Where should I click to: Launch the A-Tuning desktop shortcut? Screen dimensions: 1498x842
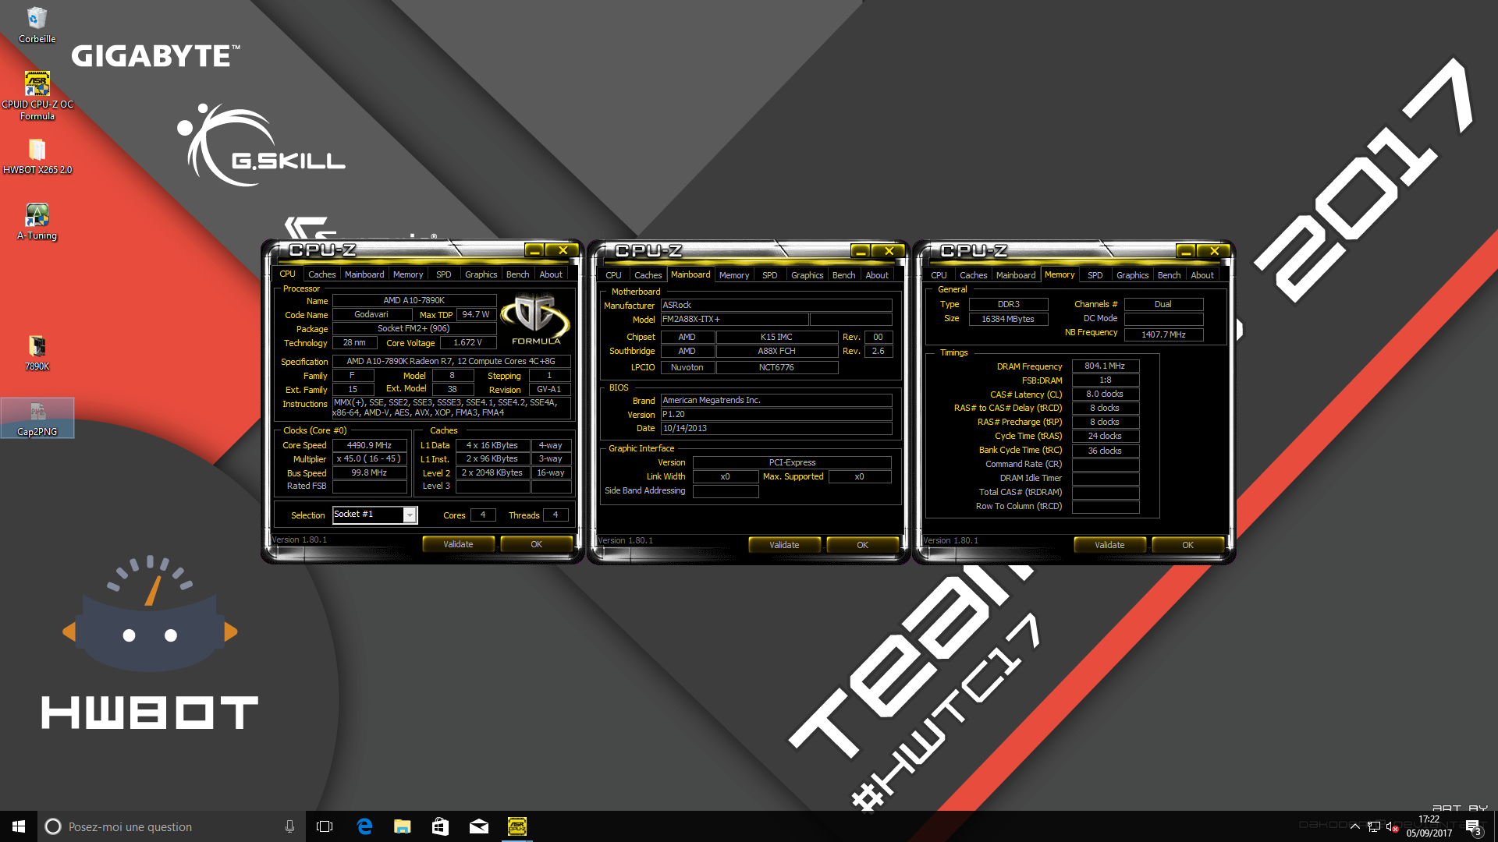(37, 221)
